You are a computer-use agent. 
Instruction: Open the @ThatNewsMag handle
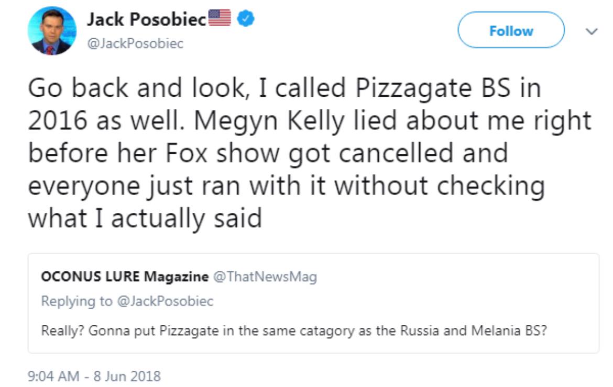click(265, 277)
